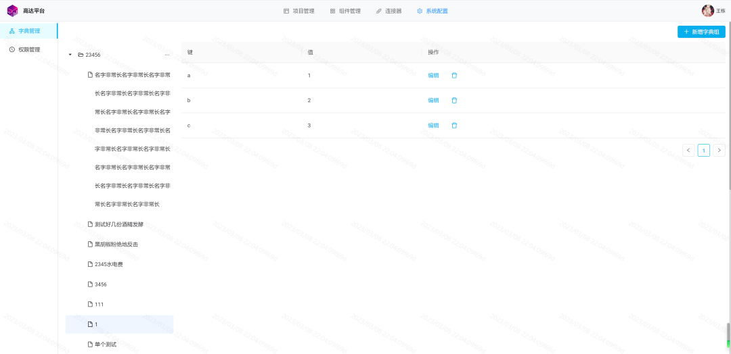
Task: Click the 高达平台 logo icon
Action: tap(13, 11)
